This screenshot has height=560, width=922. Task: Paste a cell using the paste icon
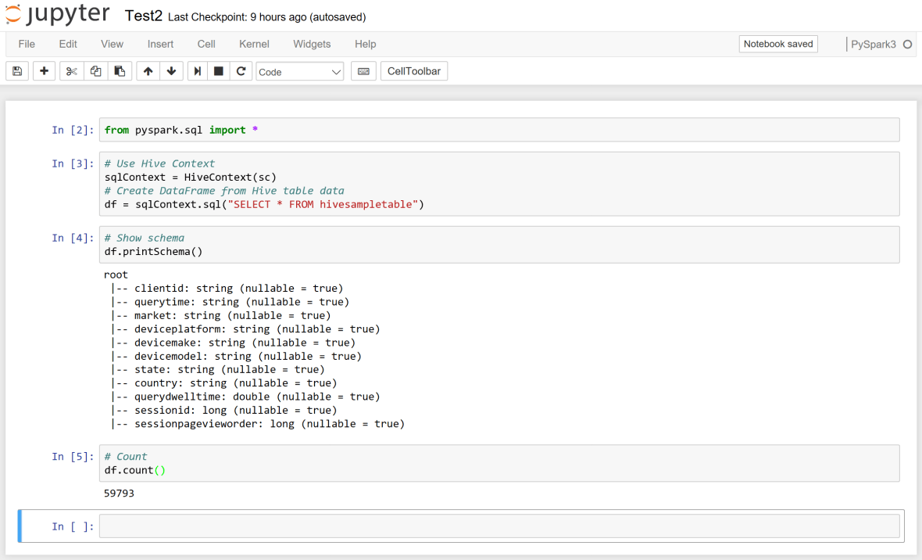coord(120,70)
